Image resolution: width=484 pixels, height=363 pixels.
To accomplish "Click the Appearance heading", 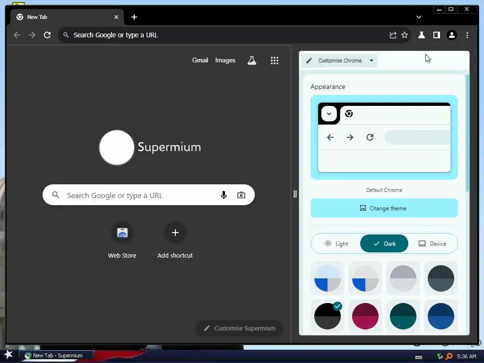I will (328, 87).
